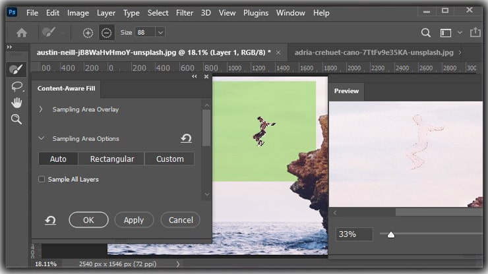The image size is (488, 274).
Task: Open the Filter menu
Action: [x=185, y=13]
